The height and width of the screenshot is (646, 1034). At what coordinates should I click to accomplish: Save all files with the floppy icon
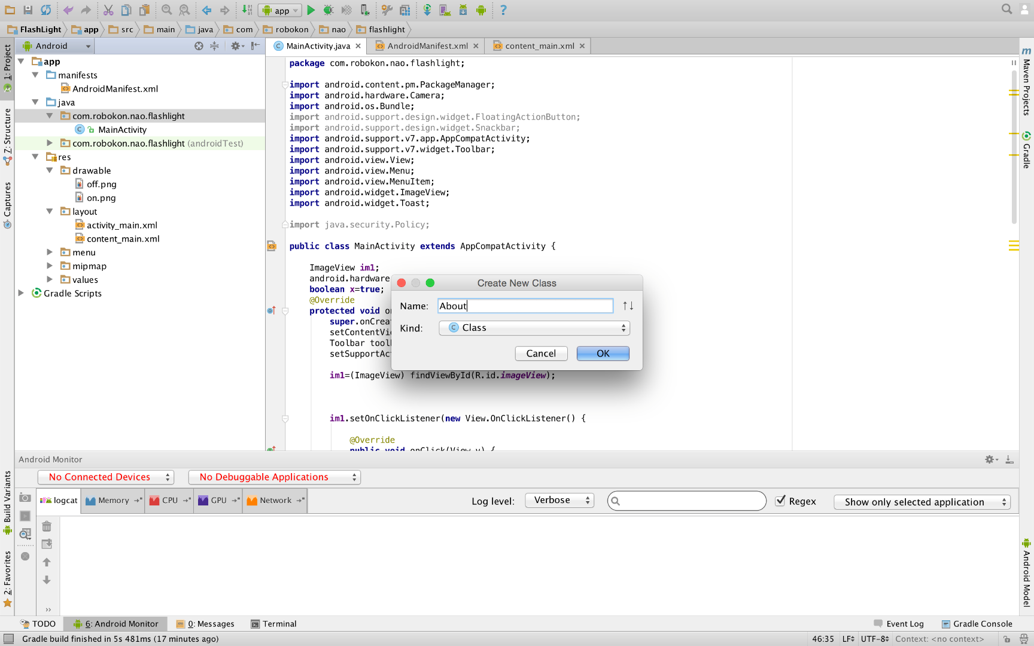pyautogui.click(x=28, y=10)
